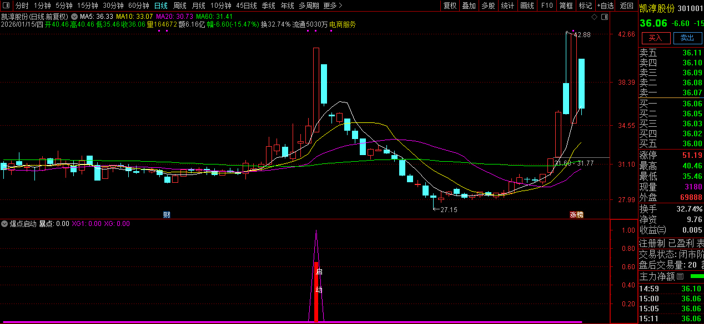Click the 返回 back button
The width and height of the screenshot is (704, 324).
tap(627, 6)
